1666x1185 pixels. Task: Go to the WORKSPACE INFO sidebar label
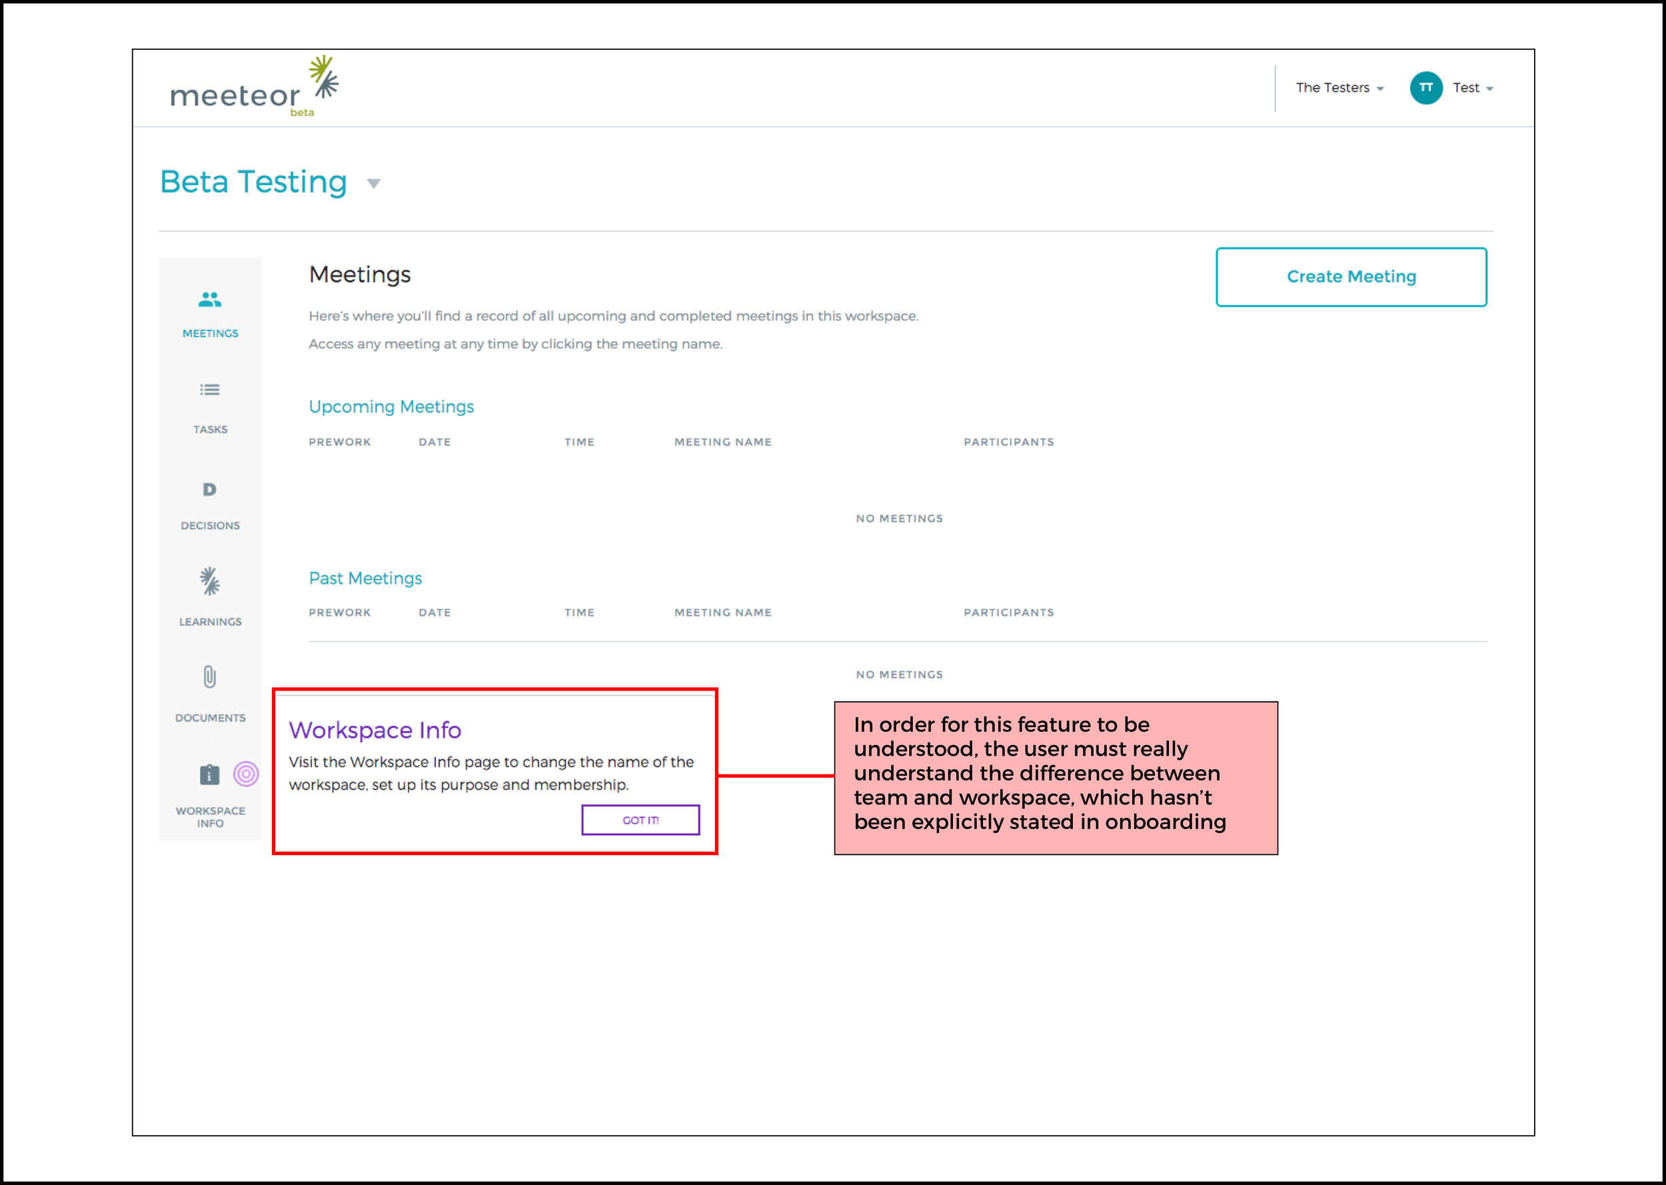click(x=210, y=817)
